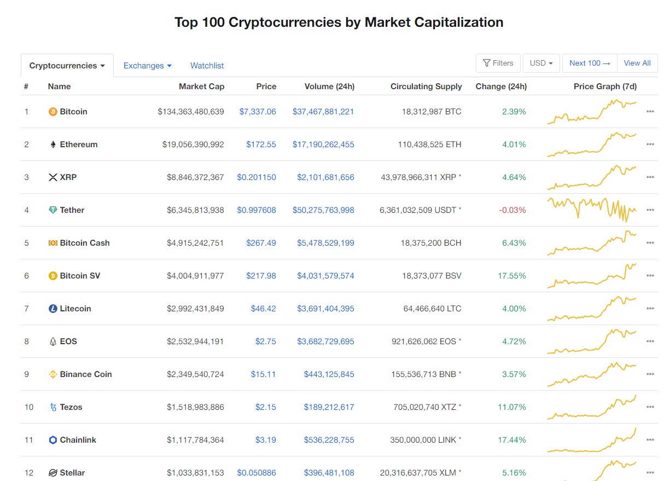The height and width of the screenshot is (481, 670).
Task: Open the Ethereum name link
Action: pos(79,144)
